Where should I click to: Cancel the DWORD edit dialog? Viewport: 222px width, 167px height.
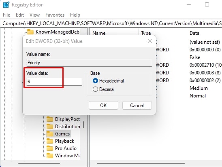tap(137, 106)
